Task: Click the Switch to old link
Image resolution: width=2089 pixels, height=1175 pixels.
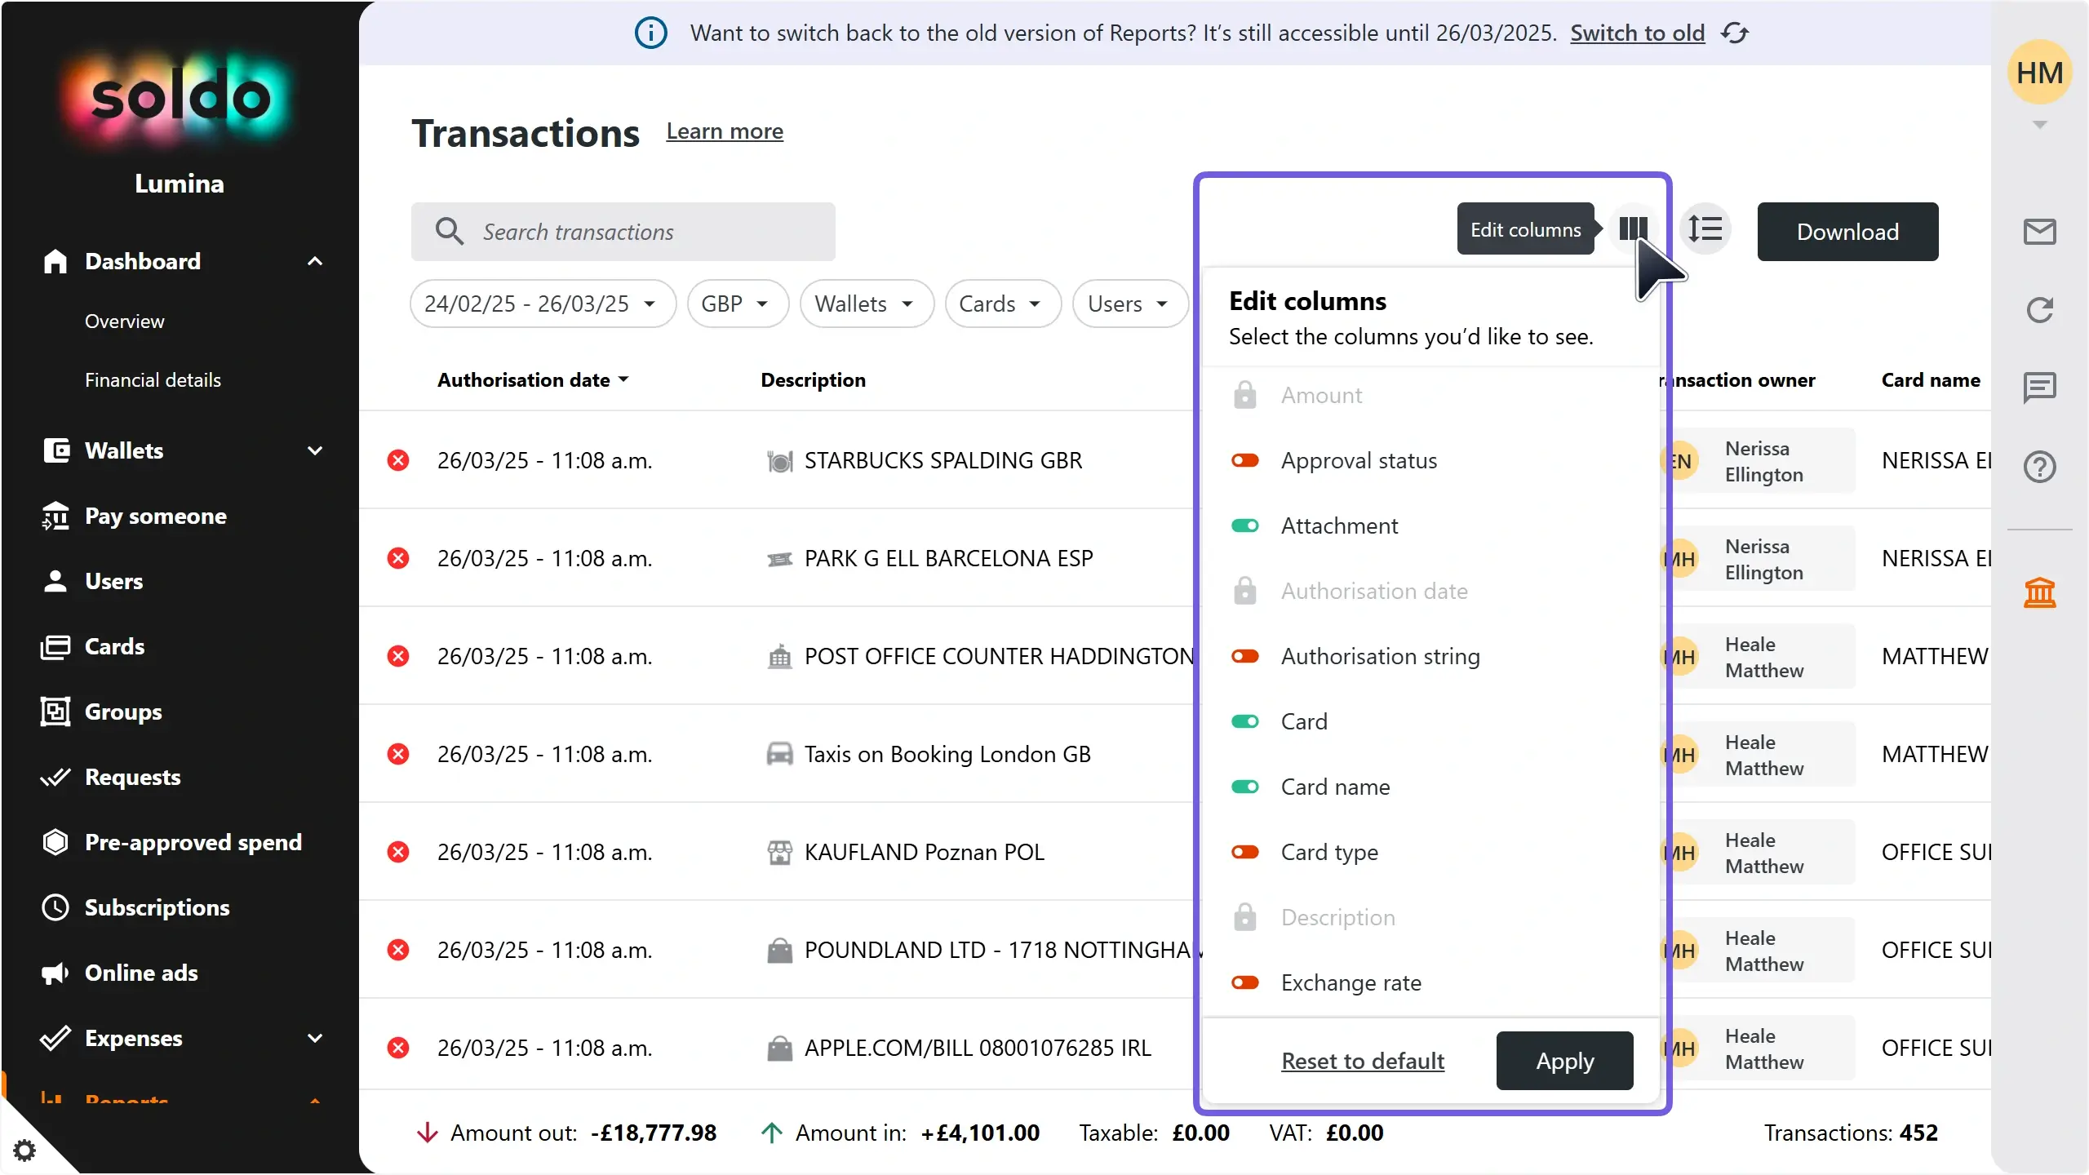Action: click(x=1636, y=33)
